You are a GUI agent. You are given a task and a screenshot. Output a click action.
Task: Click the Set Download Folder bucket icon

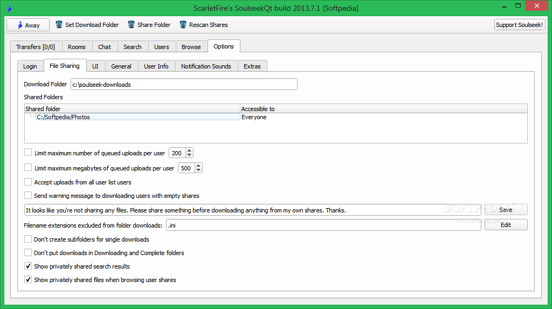(x=59, y=25)
